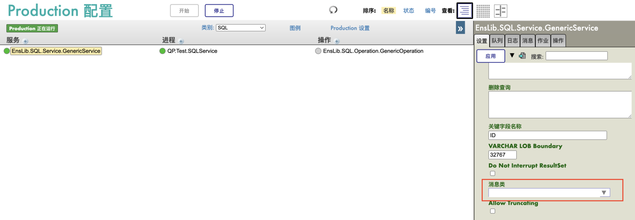The width and height of the screenshot is (635, 220).
Task: Add new process with plus icon
Action: click(x=181, y=41)
